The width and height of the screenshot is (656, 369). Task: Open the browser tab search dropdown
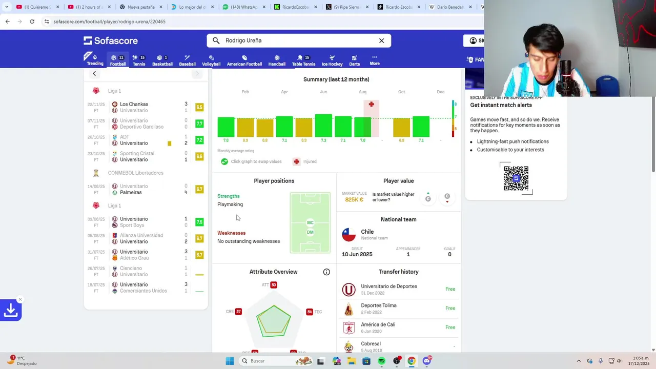tap(7, 7)
